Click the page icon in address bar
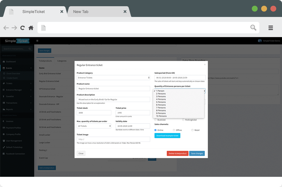Viewport: 282px width, 187px height. (x=43, y=28)
